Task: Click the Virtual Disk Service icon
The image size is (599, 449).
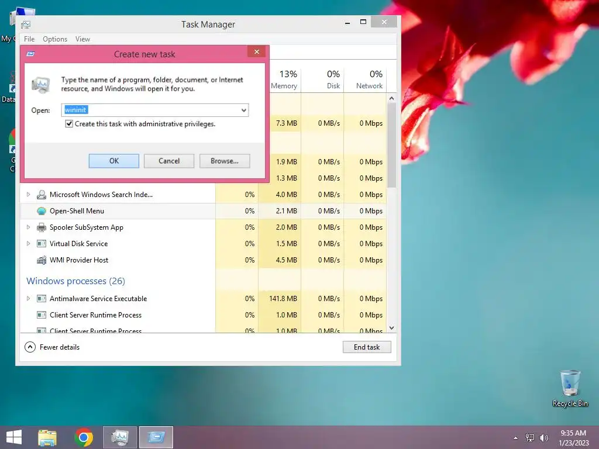Action: [42, 244]
